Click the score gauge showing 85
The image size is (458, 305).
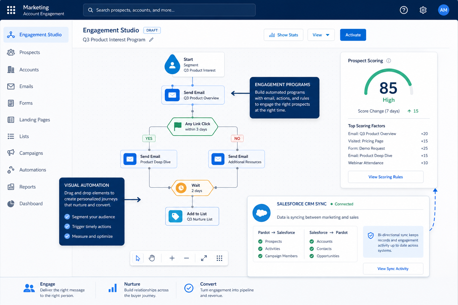[x=389, y=85]
